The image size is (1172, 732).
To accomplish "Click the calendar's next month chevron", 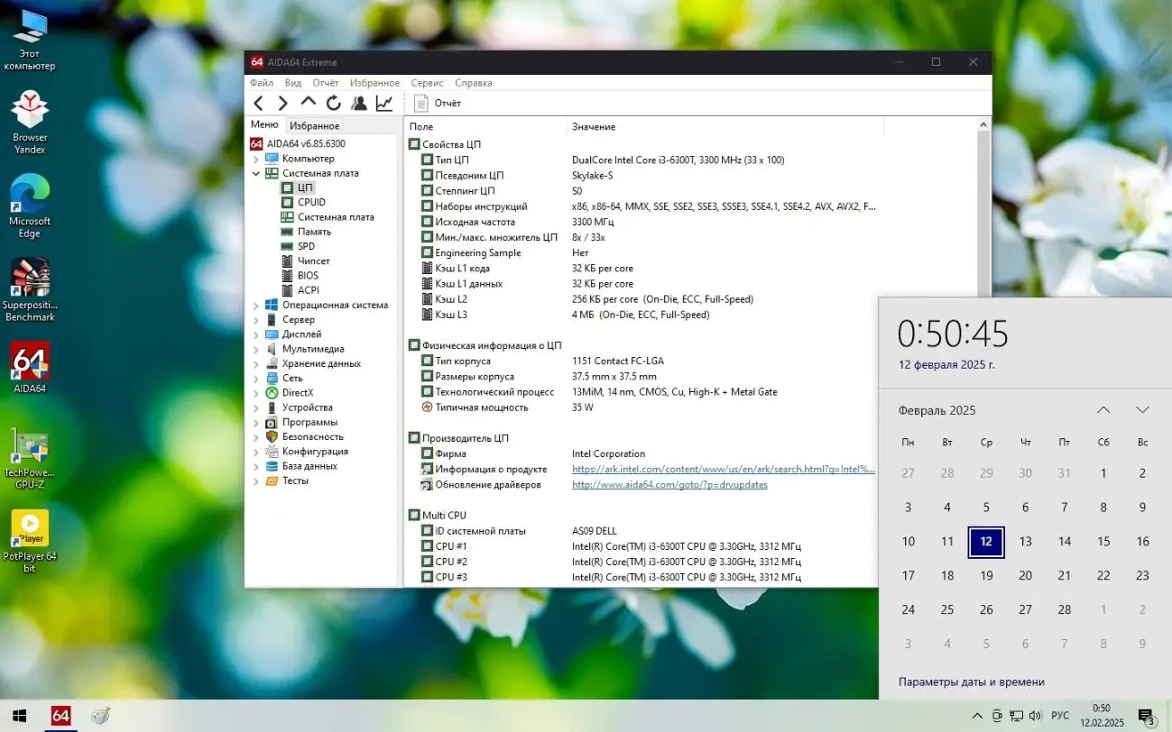I will pos(1141,409).
